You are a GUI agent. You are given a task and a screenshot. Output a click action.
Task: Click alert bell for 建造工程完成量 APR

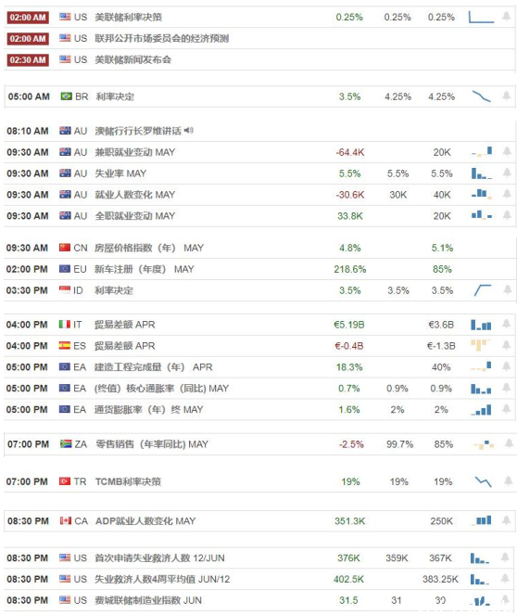click(506, 366)
